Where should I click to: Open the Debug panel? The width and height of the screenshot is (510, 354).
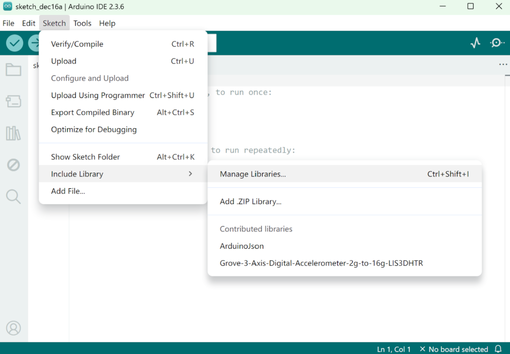13,165
